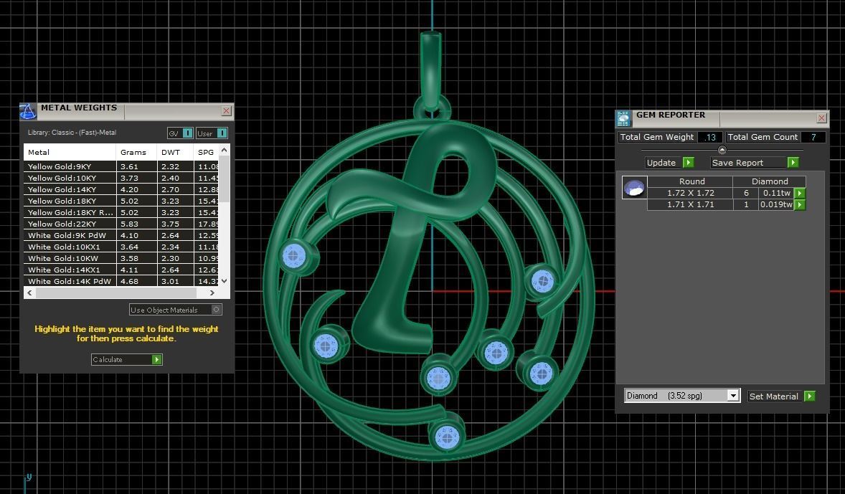Close the Metal Weights panel
845x494 pixels.
tap(227, 110)
